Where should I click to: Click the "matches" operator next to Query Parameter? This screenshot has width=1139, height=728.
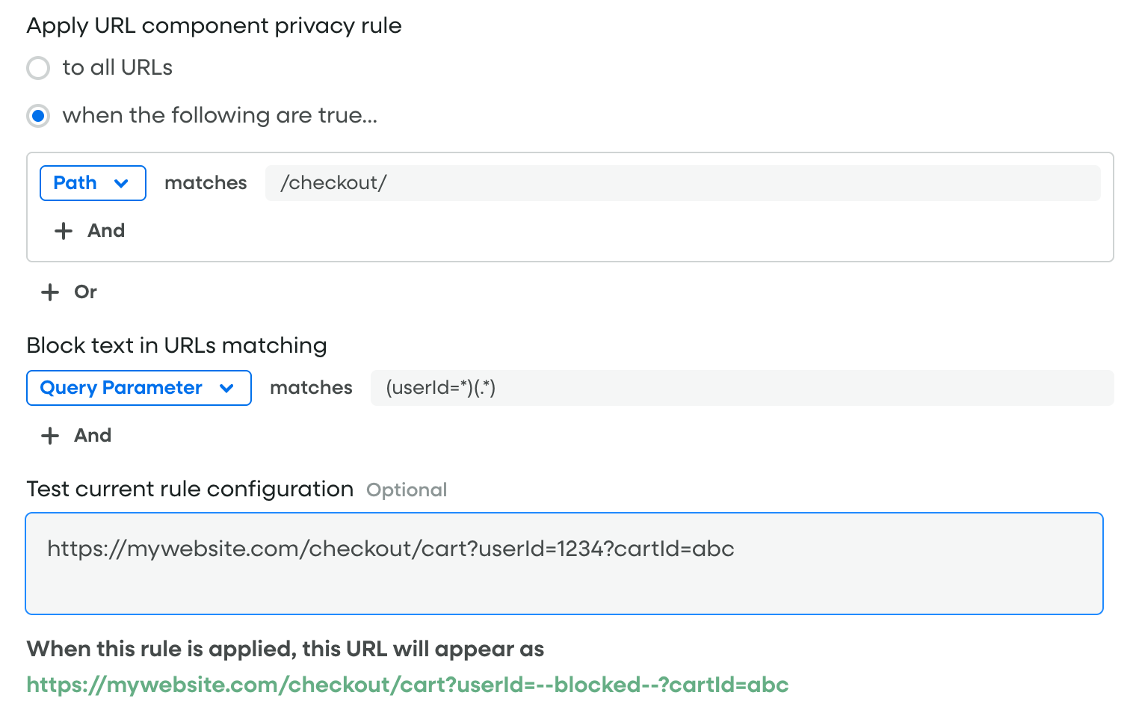311,388
